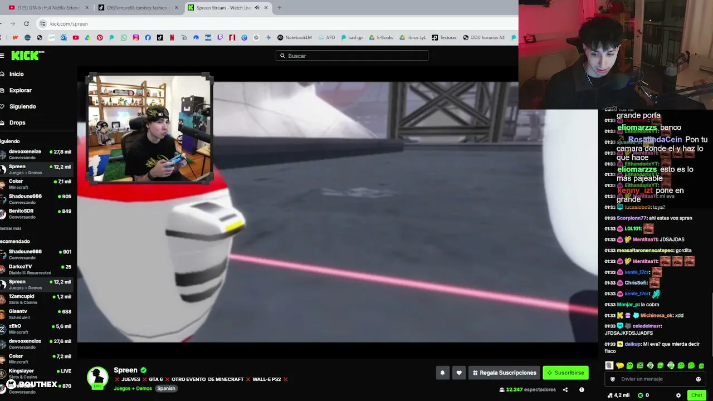Click the heart follow icon
Image resolution: width=713 pixels, height=401 pixels.
pyautogui.click(x=459, y=373)
